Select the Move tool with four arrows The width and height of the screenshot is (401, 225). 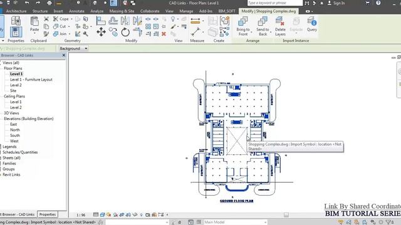coord(101,32)
